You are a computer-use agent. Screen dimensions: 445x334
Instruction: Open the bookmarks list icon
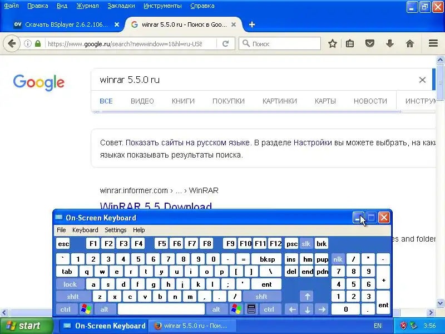pos(350,44)
